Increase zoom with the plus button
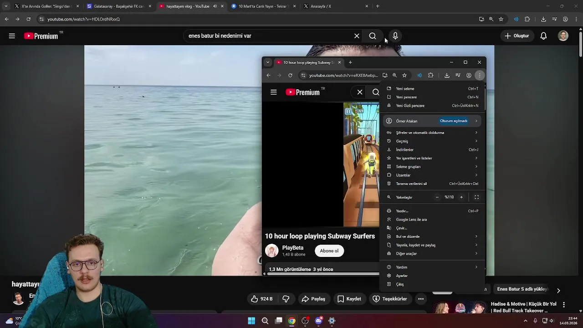 (461, 197)
